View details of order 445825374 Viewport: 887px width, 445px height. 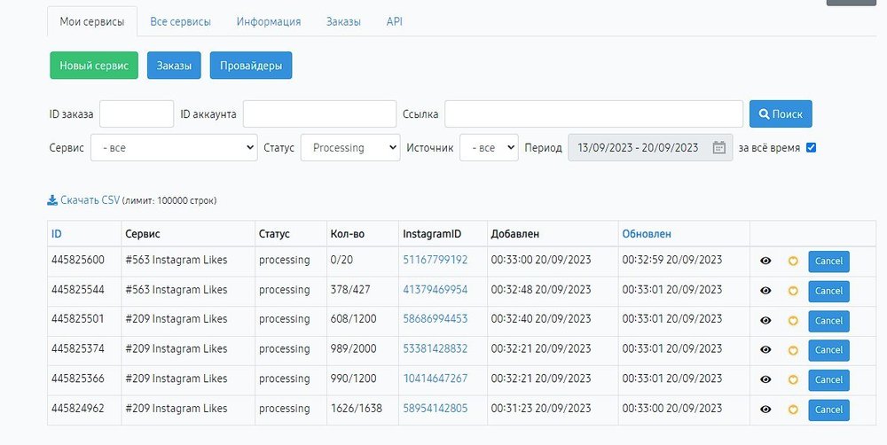[x=765, y=350]
